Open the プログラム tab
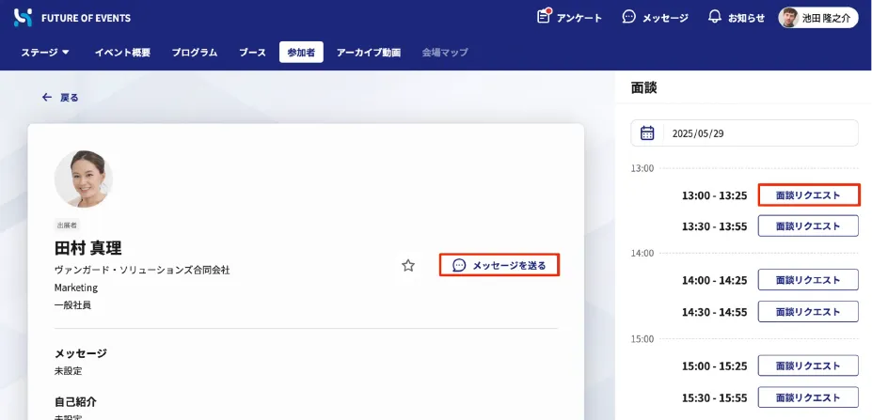The height and width of the screenshot is (420, 872). click(x=195, y=53)
